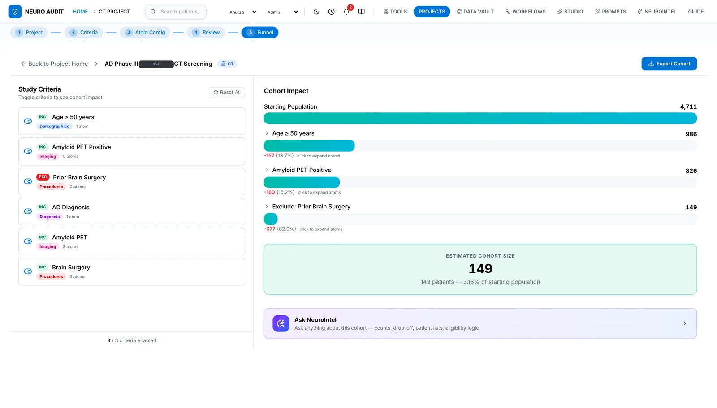Open notifications bell icon
Image resolution: width=717 pixels, height=408 pixels.
click(x=346, y=12)
